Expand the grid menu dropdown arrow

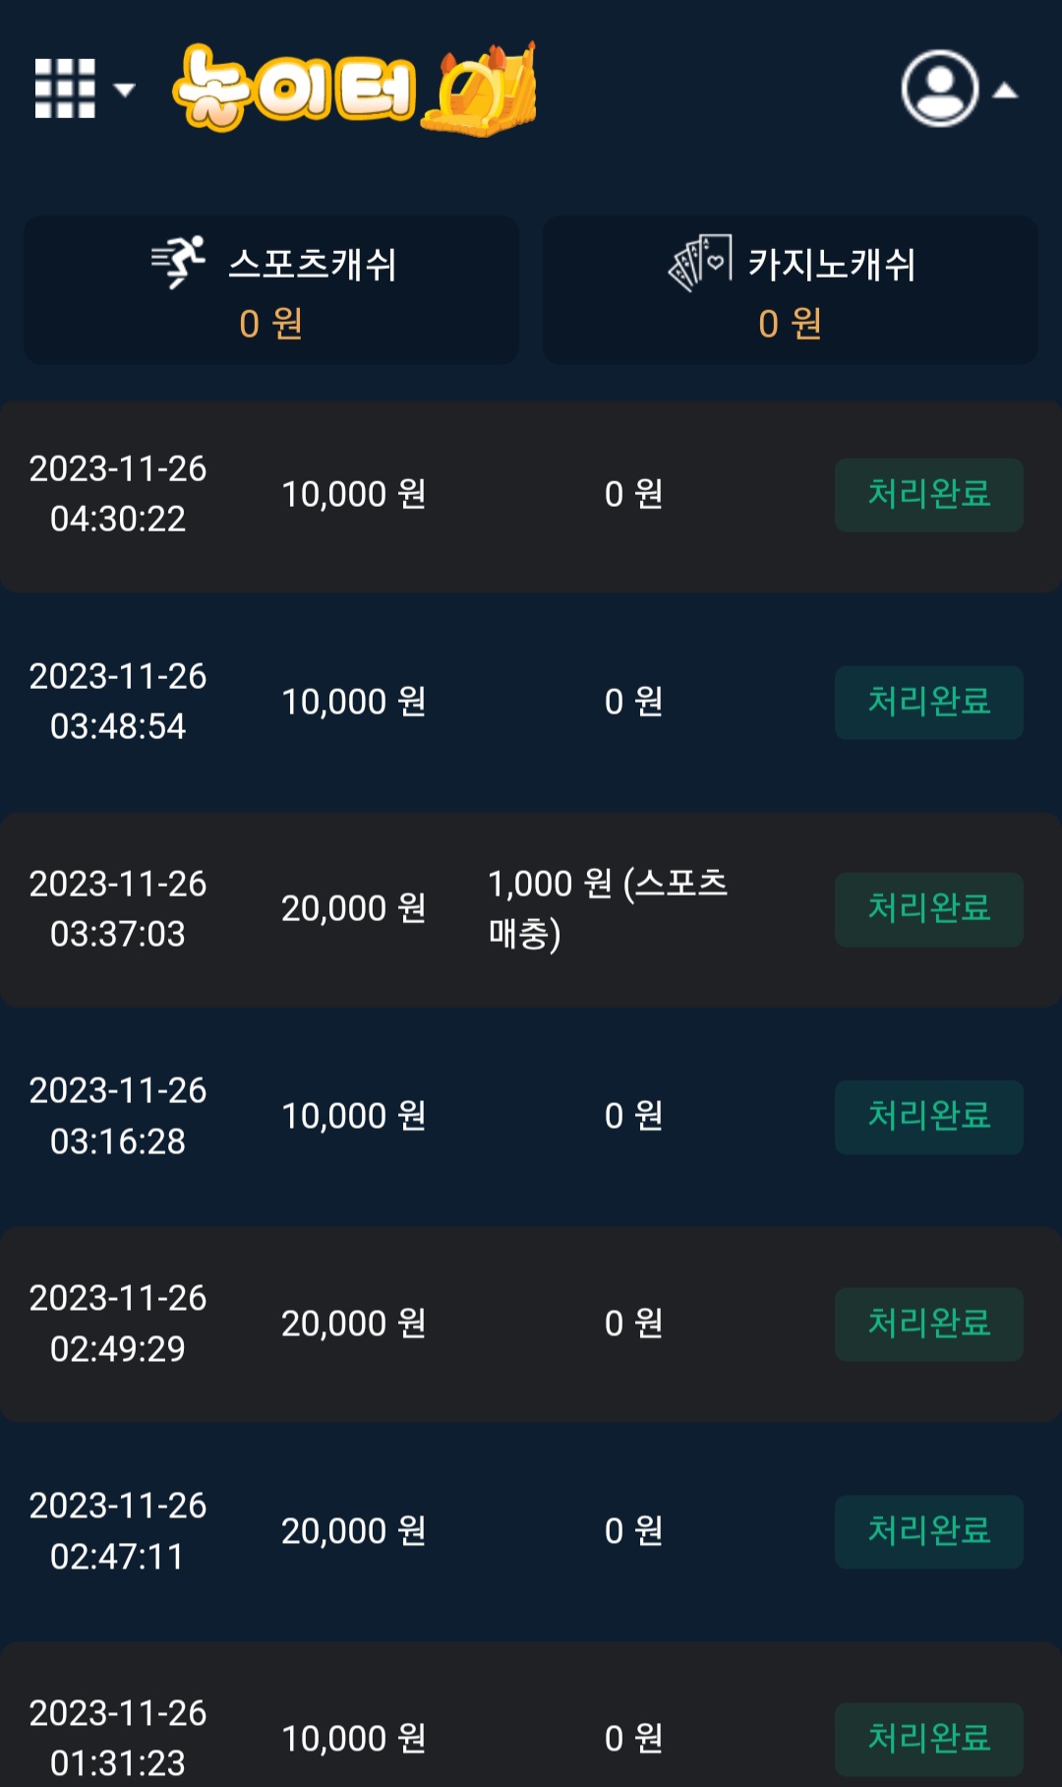pos(124,91)
